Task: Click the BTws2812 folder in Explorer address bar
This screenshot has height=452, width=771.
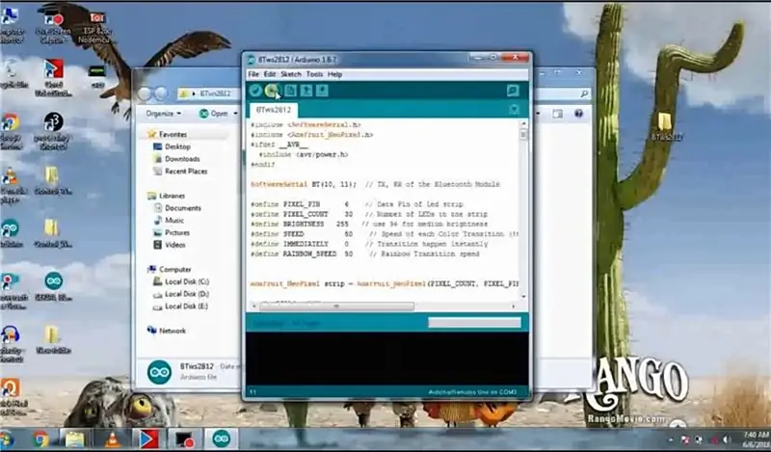Action: click(215, 93)
